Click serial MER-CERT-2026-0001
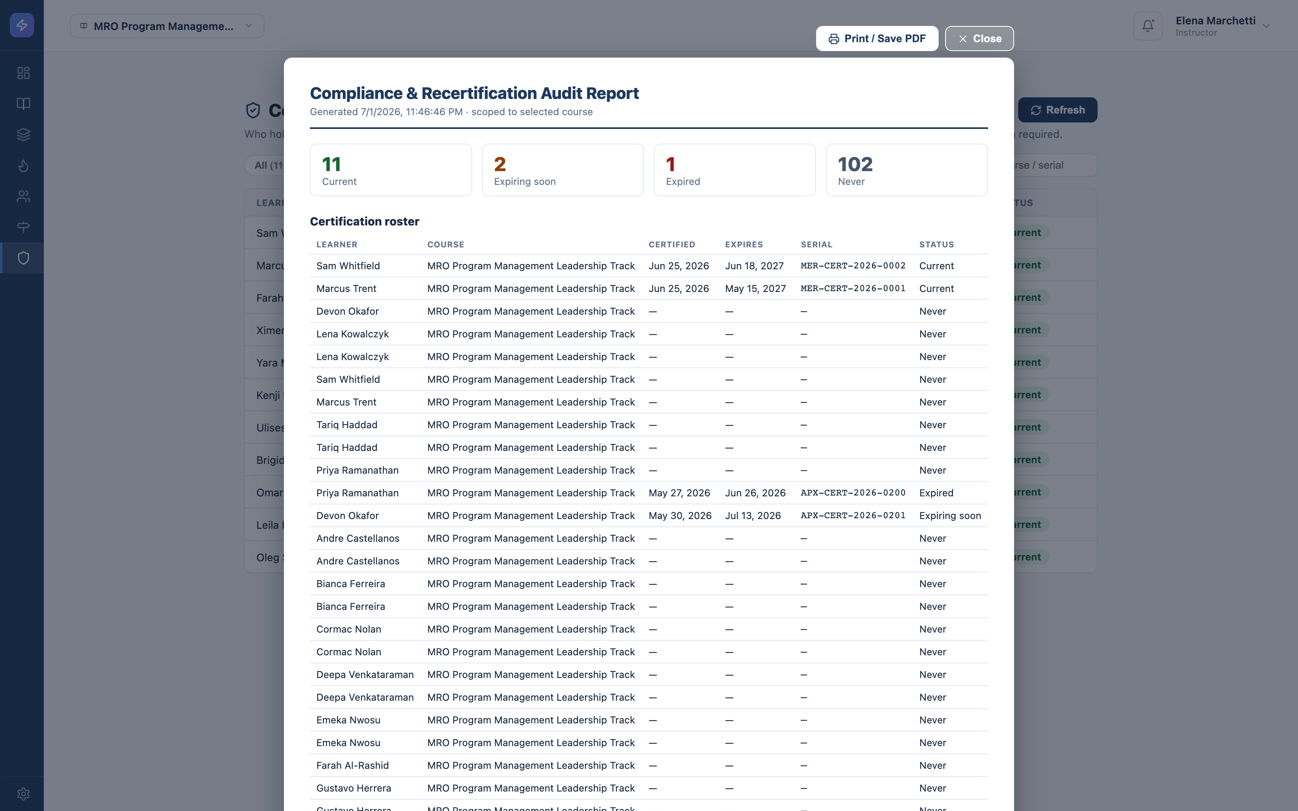Screen dimensions: 1298x811 click(x=853, y=289)
